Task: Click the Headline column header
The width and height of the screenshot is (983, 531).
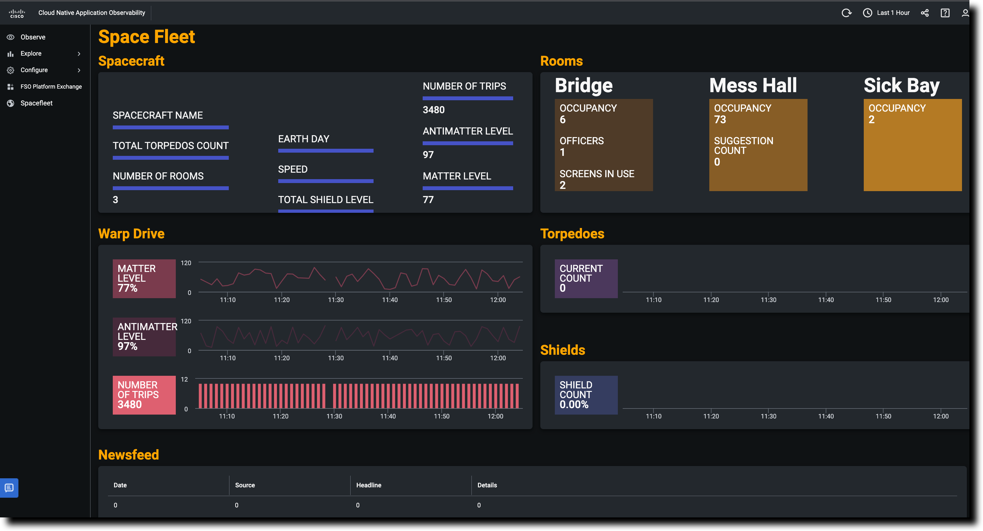Action: pyautogui.click(x=369, y=485)
